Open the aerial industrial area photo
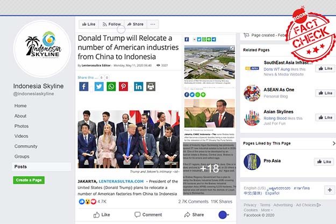 point(210,62)
